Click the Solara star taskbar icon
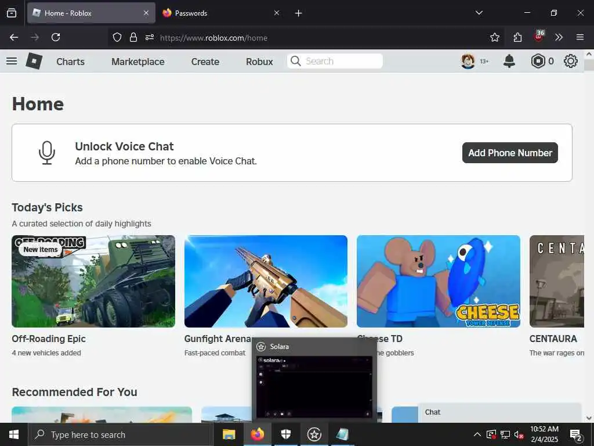 pyautogui.click(x=314, y=434)
